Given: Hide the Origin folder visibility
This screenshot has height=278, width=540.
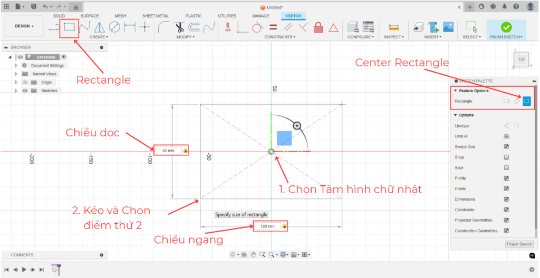Looking at the screenshot, I should pos(24,83).
